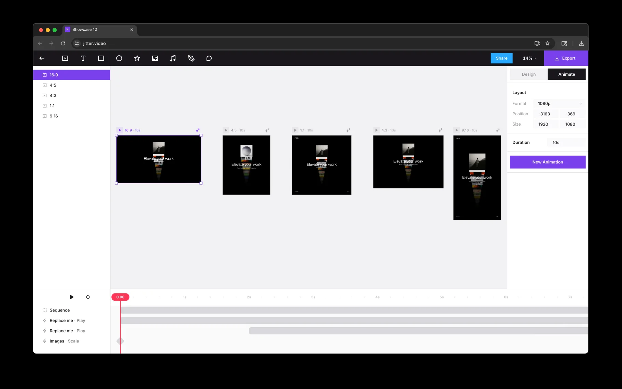Image resolution: width=622 pixels, height=389 pixels.
Task: Play the timeline animation
Action: [72, 297]
